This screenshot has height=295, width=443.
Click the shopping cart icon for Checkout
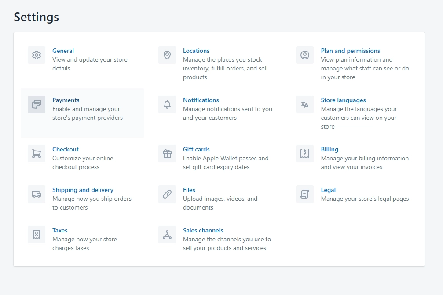(36, 153)
